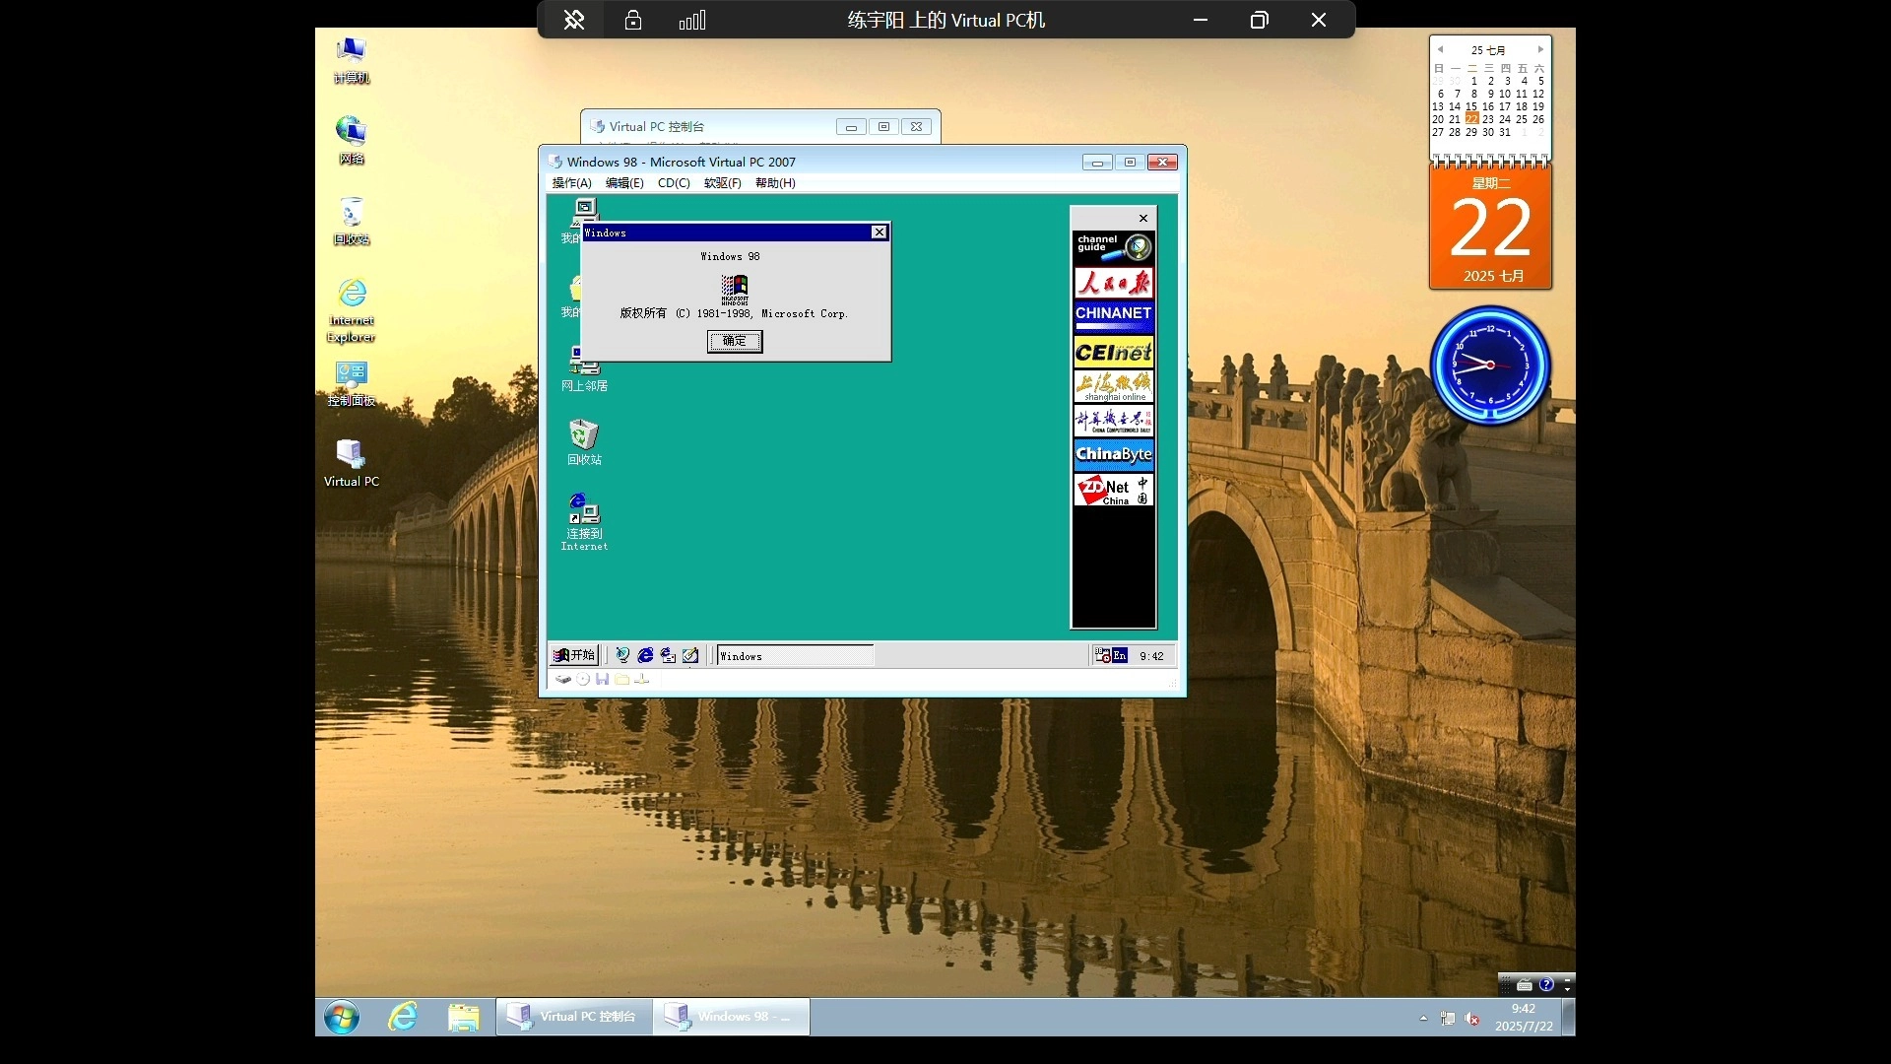Image resolution: width=1891 pixels, height=1064 pixels.
Task: Click the channel guide button in the channel bar
Action: [x=1113, y=246]
